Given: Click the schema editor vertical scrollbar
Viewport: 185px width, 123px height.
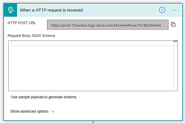Looking at the screenshot, I should 176,66.
